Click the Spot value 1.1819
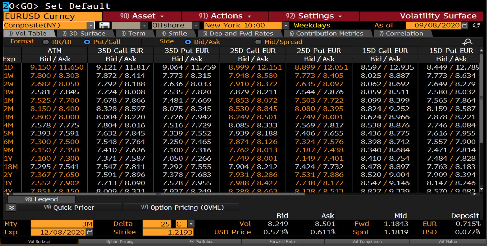 click(x=396, y=232)
